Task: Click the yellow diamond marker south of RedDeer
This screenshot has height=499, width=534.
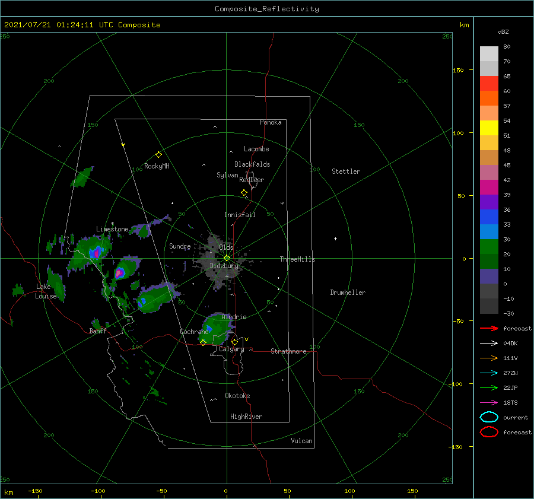Action: click(244, 193)
